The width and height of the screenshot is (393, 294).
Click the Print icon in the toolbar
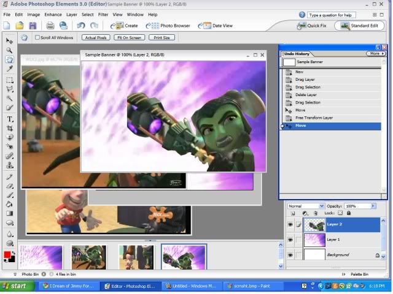[50, 26]
